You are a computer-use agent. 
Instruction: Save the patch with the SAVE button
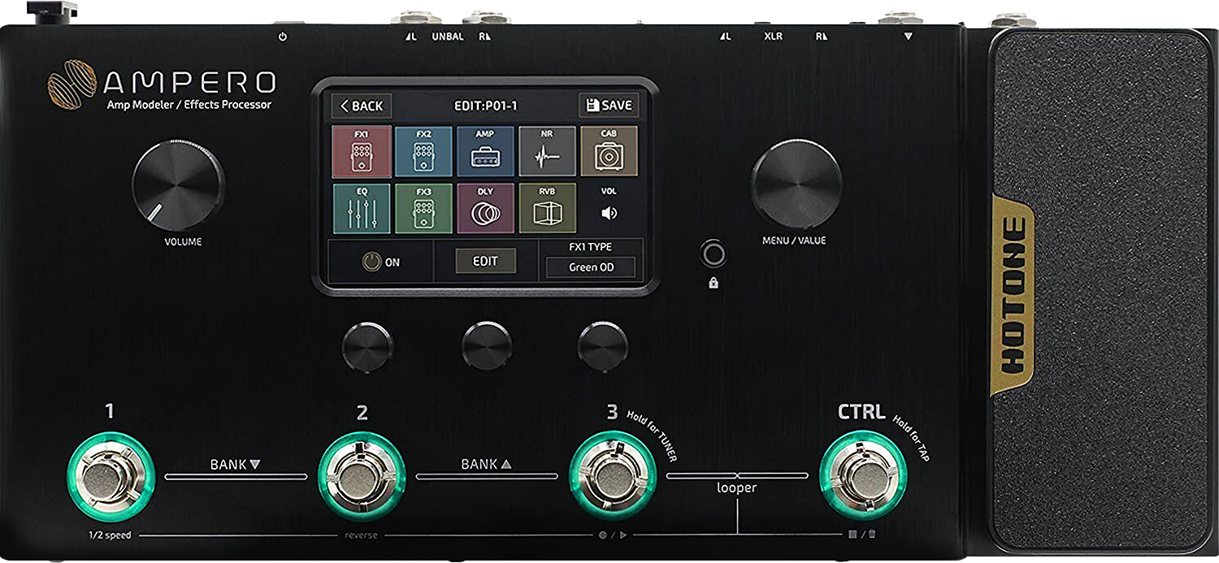pyautogui.click(x=609, y=106)
